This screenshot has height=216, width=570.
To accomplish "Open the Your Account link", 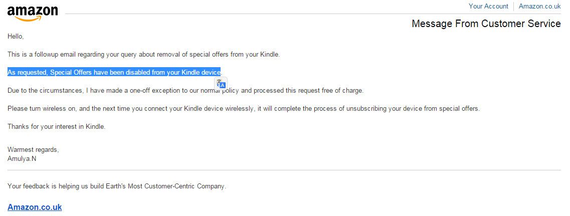I will click(488, 6).
